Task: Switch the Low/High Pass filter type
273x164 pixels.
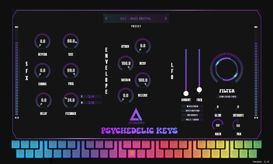Action: coord(227,97)
